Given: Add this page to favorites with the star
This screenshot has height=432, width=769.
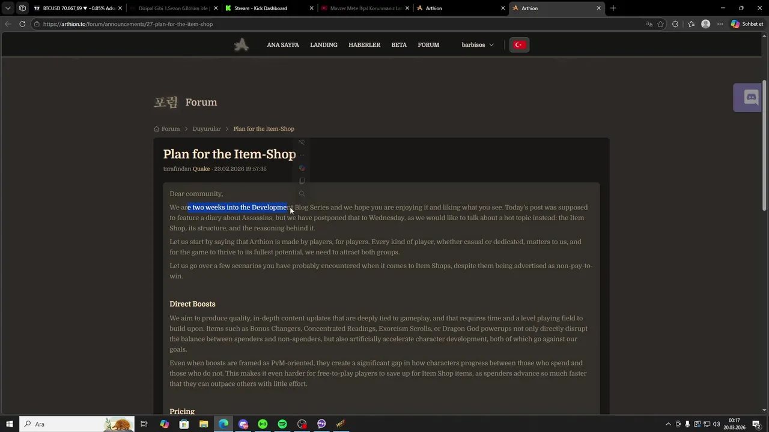Looking at the screenshot, I should pyautogui.click(x=661, y=24).
